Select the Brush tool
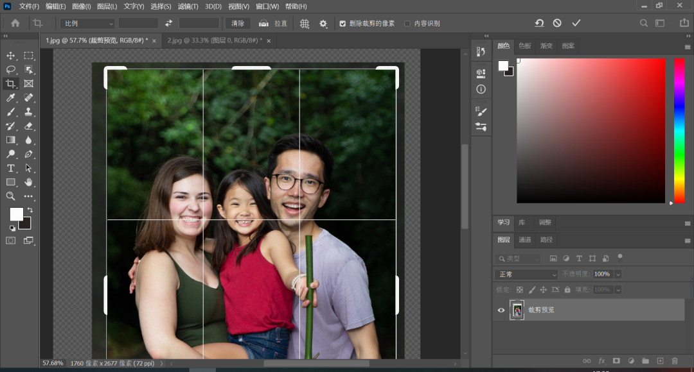Image resolution: width=694 pixels, height=372 pixels. (x=11, y=112)
